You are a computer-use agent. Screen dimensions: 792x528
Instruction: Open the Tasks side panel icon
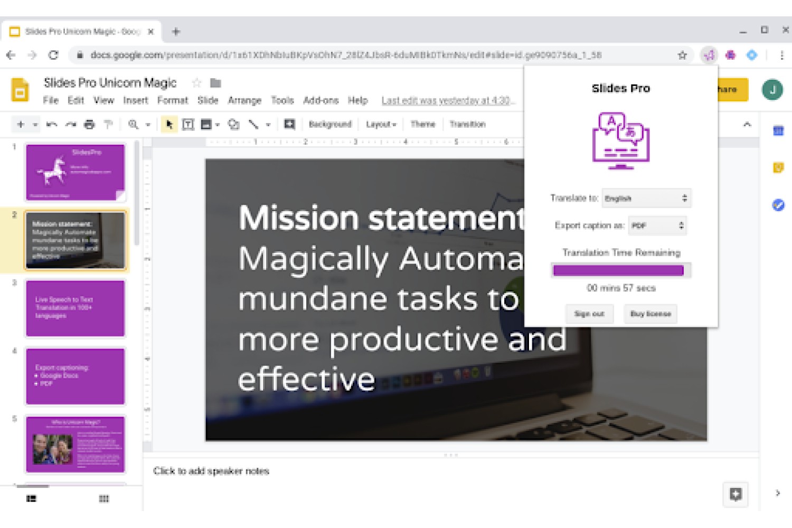tap(778, 205)
